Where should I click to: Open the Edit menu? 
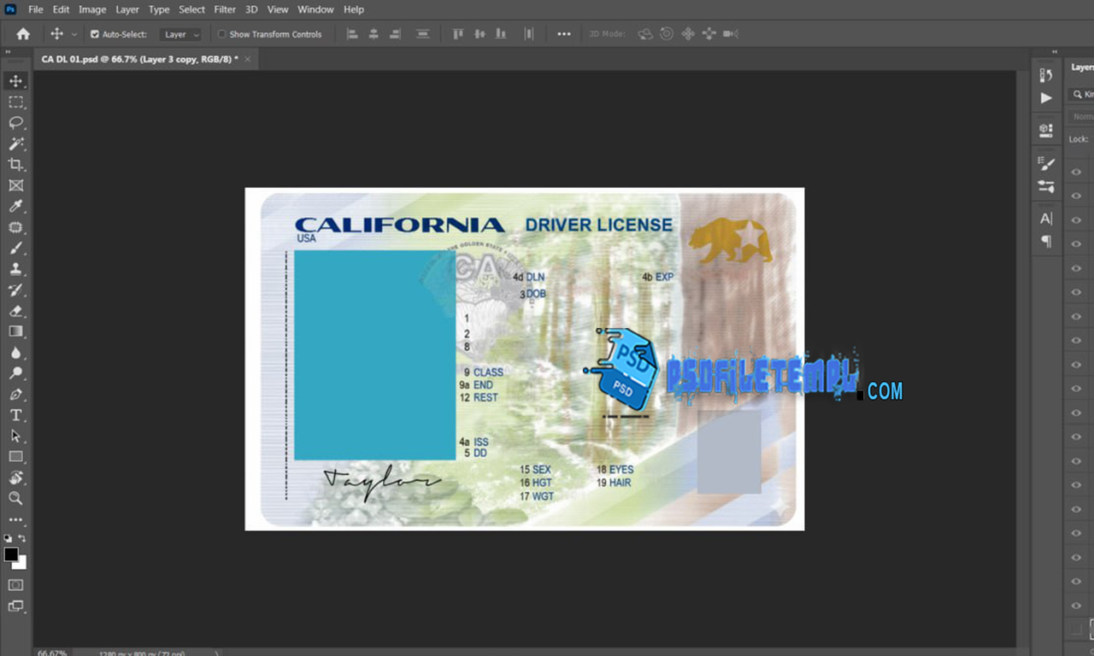point(62,9)
